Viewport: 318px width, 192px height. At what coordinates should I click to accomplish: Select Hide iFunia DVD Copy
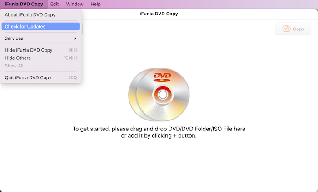click(29, 50)
